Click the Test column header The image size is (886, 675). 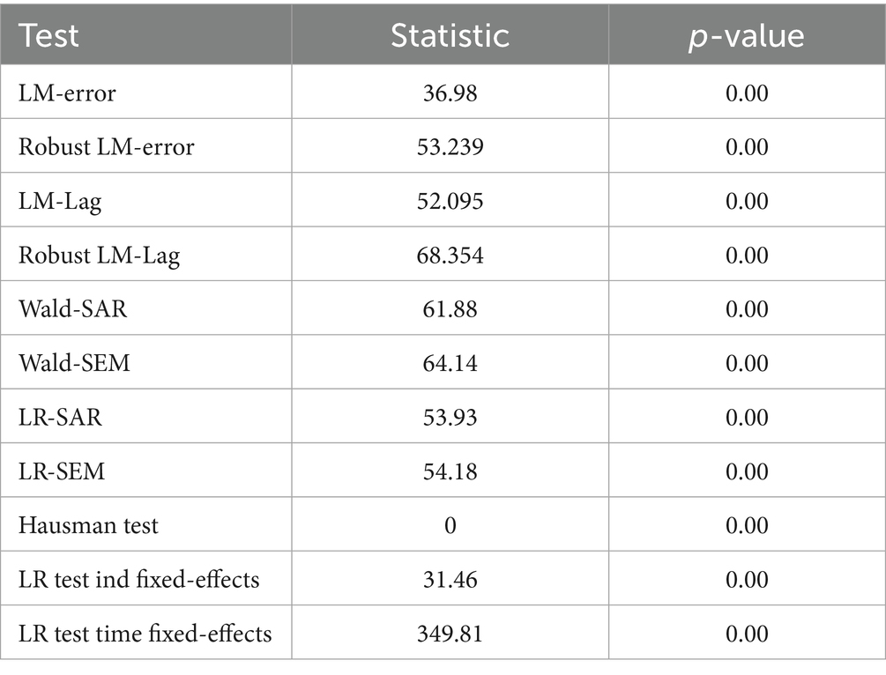(x=49, y=35)
